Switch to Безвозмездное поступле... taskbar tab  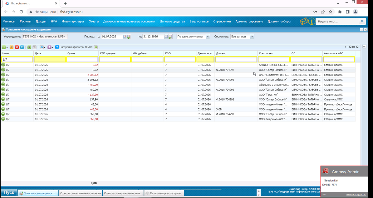pyautogui.click(x=164, y=193)
